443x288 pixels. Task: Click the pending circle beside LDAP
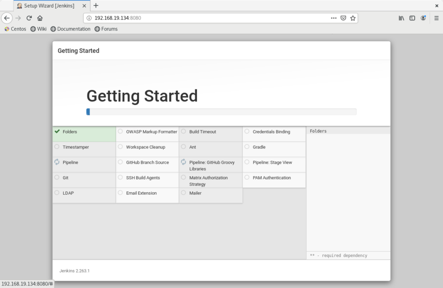click(57, 193)
